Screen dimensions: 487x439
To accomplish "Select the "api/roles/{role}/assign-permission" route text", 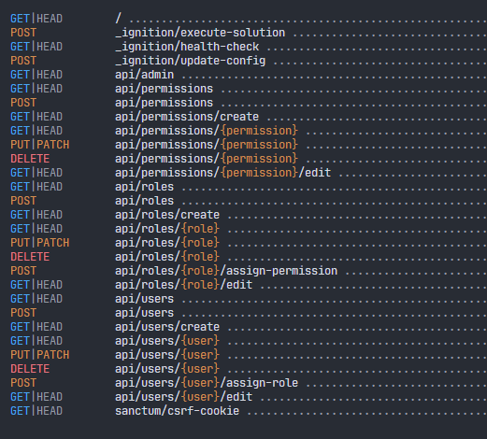I will 226,271.
